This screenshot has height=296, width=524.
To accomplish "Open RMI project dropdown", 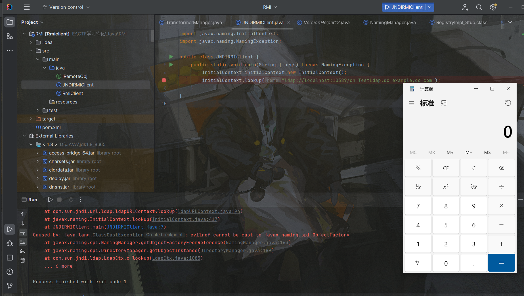I will pos(270,7).
